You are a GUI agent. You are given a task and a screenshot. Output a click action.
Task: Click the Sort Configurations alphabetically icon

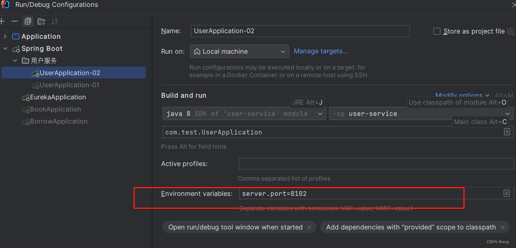pos(54,21)
